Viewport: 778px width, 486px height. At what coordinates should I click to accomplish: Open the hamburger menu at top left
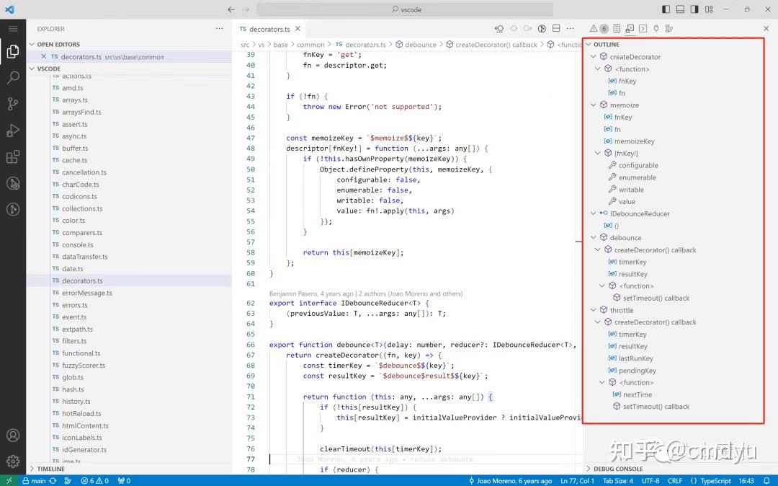point(12,29)
